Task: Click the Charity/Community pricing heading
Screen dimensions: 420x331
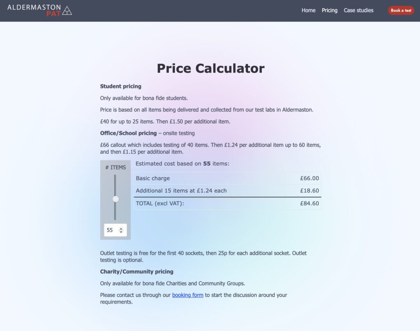Action: pyautogui.click(x=137, y=272)
